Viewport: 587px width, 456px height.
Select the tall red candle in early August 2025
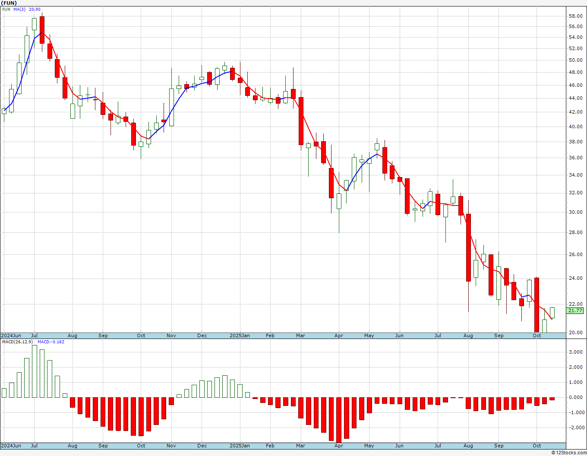tap(468, 247)
